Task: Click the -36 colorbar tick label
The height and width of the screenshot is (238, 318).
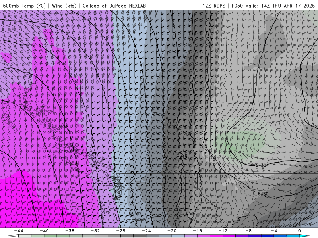Action: (x=70, y=231)
